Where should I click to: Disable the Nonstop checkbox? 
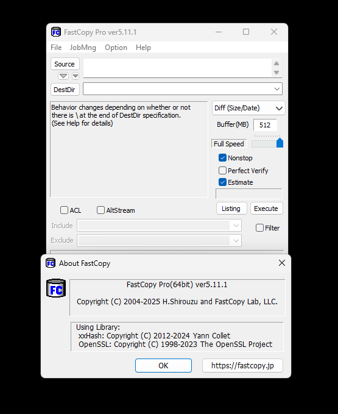[222, 158]
